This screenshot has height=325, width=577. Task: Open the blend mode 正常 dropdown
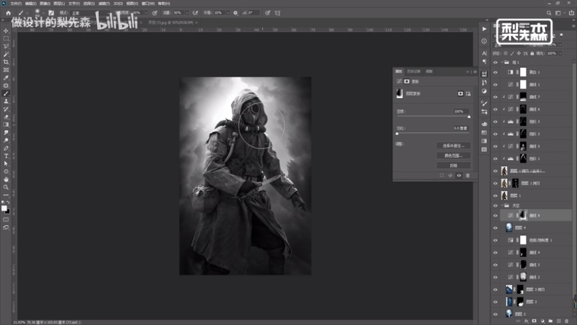[89, 13]
